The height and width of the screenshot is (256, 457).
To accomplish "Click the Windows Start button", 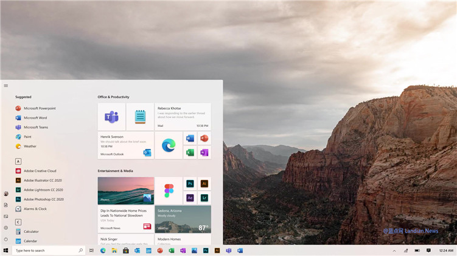I will coord(5,251).
